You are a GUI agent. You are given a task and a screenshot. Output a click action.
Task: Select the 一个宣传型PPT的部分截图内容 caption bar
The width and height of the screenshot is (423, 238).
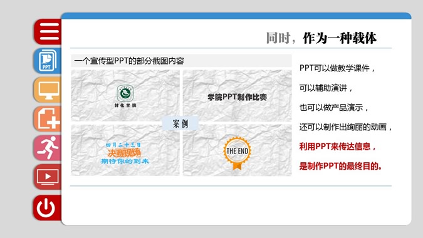click(x=181, y=61)
